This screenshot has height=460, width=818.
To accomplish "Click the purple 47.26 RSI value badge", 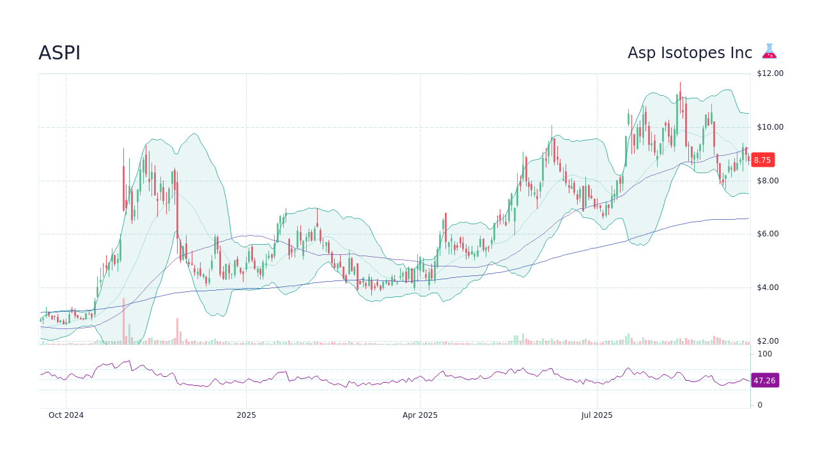I will tap(764, 381).
